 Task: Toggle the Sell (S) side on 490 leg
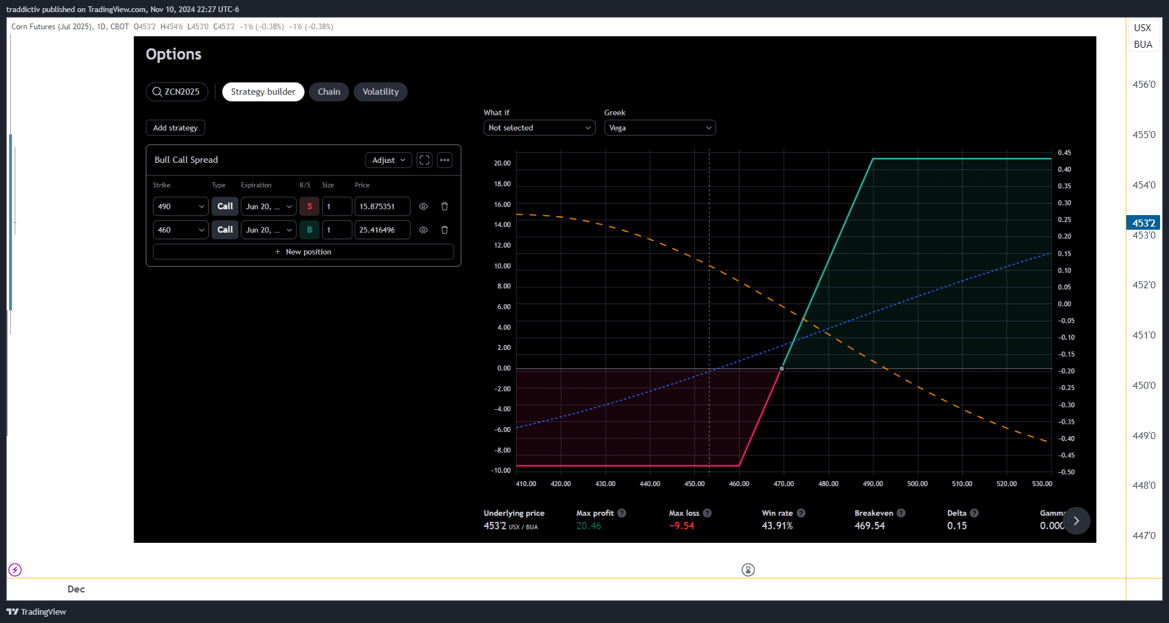click(x=310, y=207)
